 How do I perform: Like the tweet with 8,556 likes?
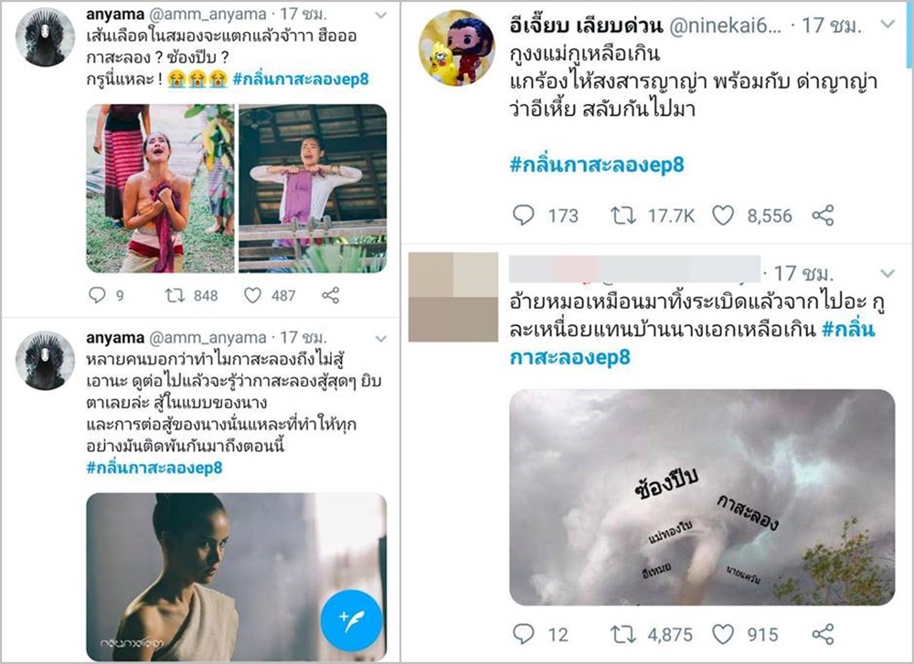[x=723, y=216]
